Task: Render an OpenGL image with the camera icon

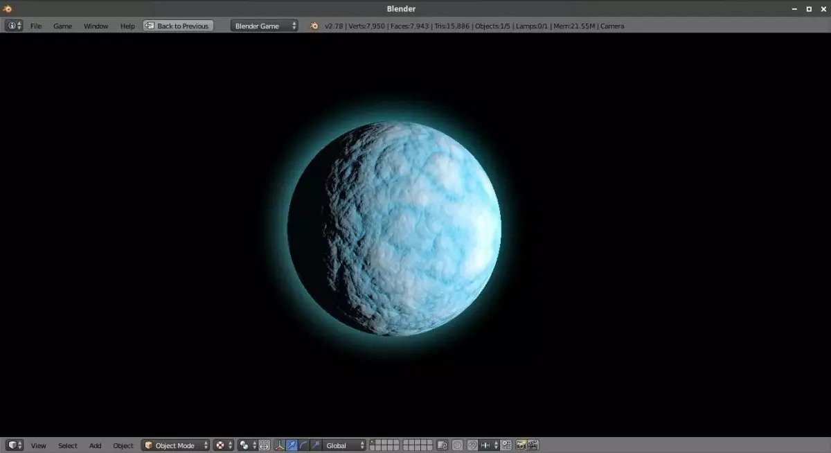Action: 521,445
